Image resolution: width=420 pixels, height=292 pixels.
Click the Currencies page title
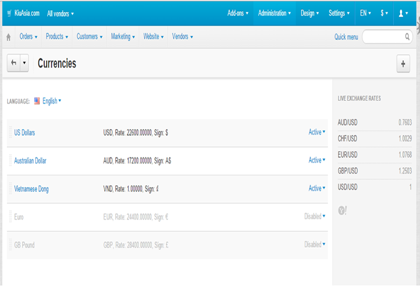click(57, 63)
